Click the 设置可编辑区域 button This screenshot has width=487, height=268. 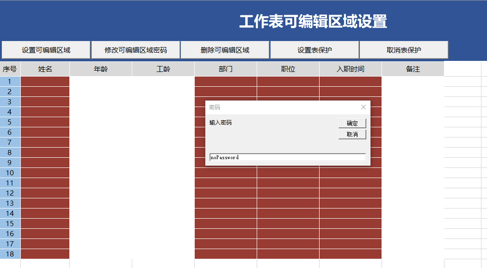pyautogui.click(x=46, y=50)
